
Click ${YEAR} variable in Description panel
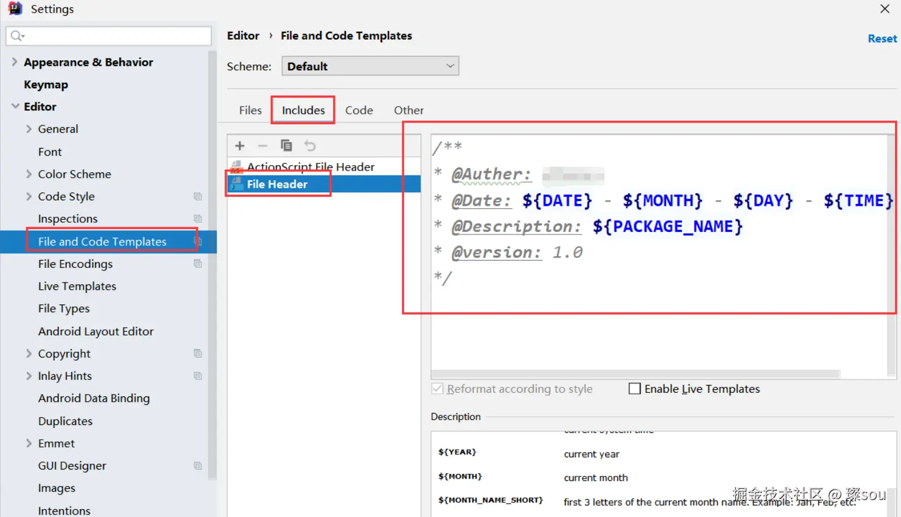coord(457,452)
